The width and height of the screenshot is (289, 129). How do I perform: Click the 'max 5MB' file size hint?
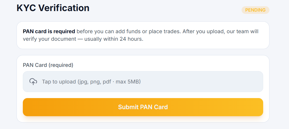(128, 81)
